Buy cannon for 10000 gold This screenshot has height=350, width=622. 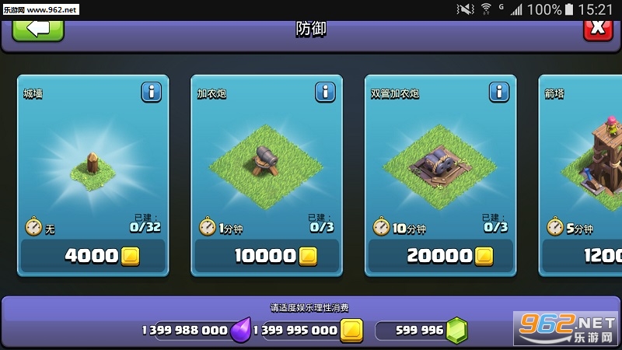click(x=267, y=256)
